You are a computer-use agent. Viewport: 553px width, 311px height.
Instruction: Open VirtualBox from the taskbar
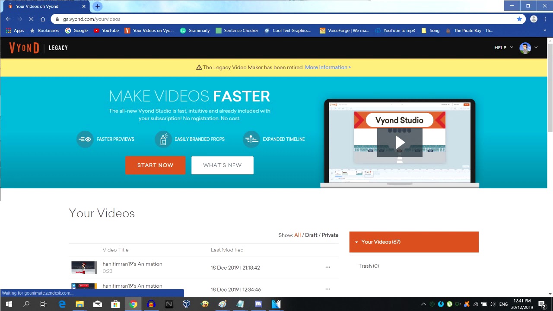point(186,304)
